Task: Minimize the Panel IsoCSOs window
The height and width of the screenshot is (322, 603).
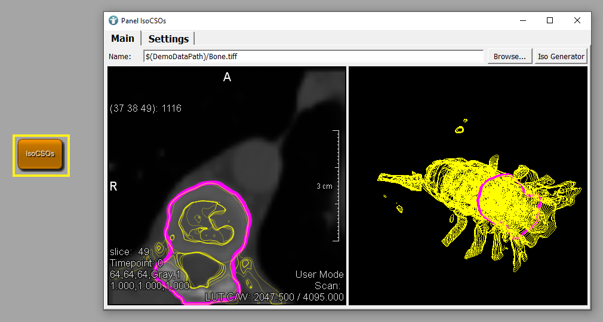Action: coord(523,20)
